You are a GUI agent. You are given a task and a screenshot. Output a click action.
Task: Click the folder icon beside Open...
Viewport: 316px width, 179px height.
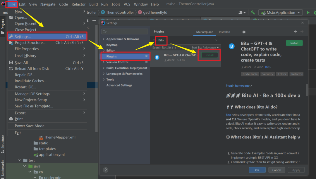pyautogui.click(x=11, y=18)
